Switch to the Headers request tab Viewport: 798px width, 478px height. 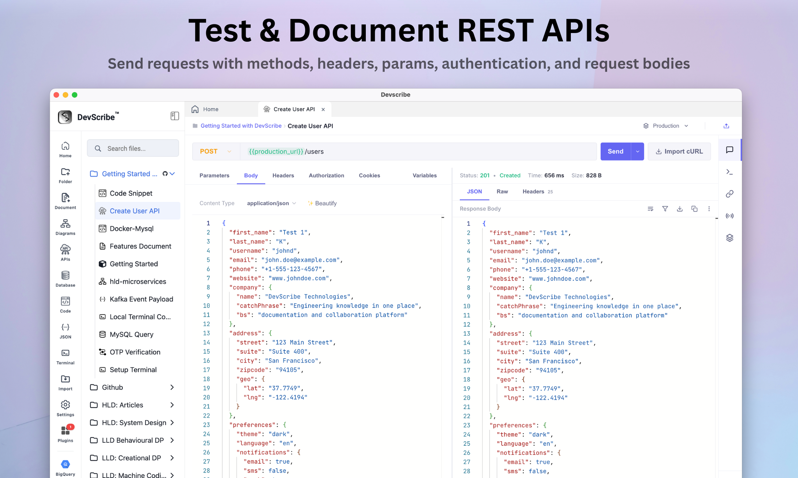point(283,175)
